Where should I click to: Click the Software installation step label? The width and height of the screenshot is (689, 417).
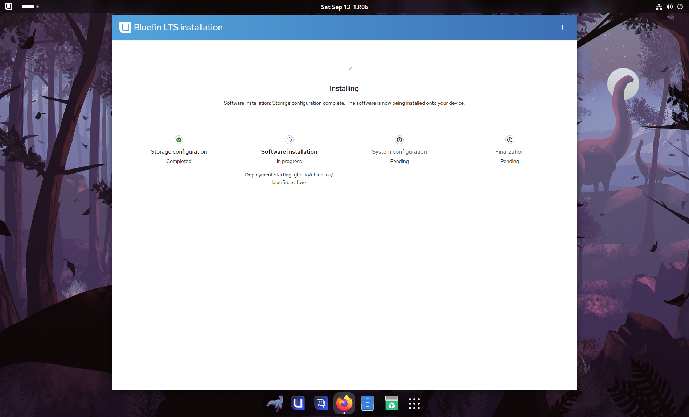tap(289, 152)
